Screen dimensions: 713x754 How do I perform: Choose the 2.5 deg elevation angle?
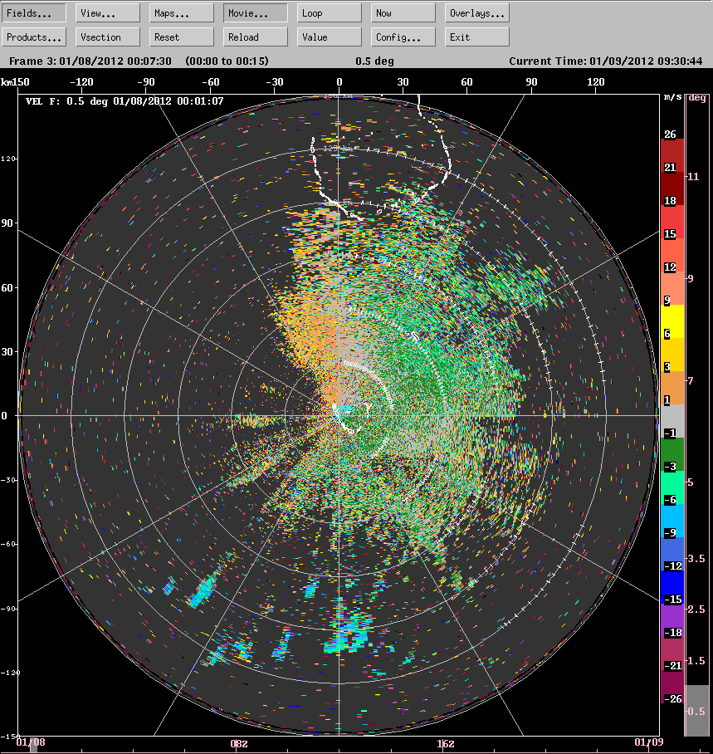point(696,610)
